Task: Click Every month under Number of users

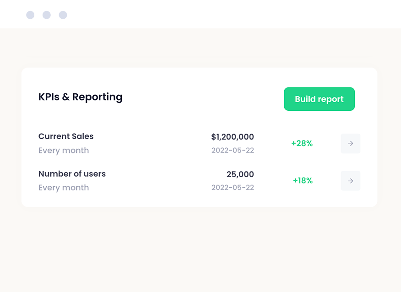Action: pyautogui.click(x=64, y=188)
